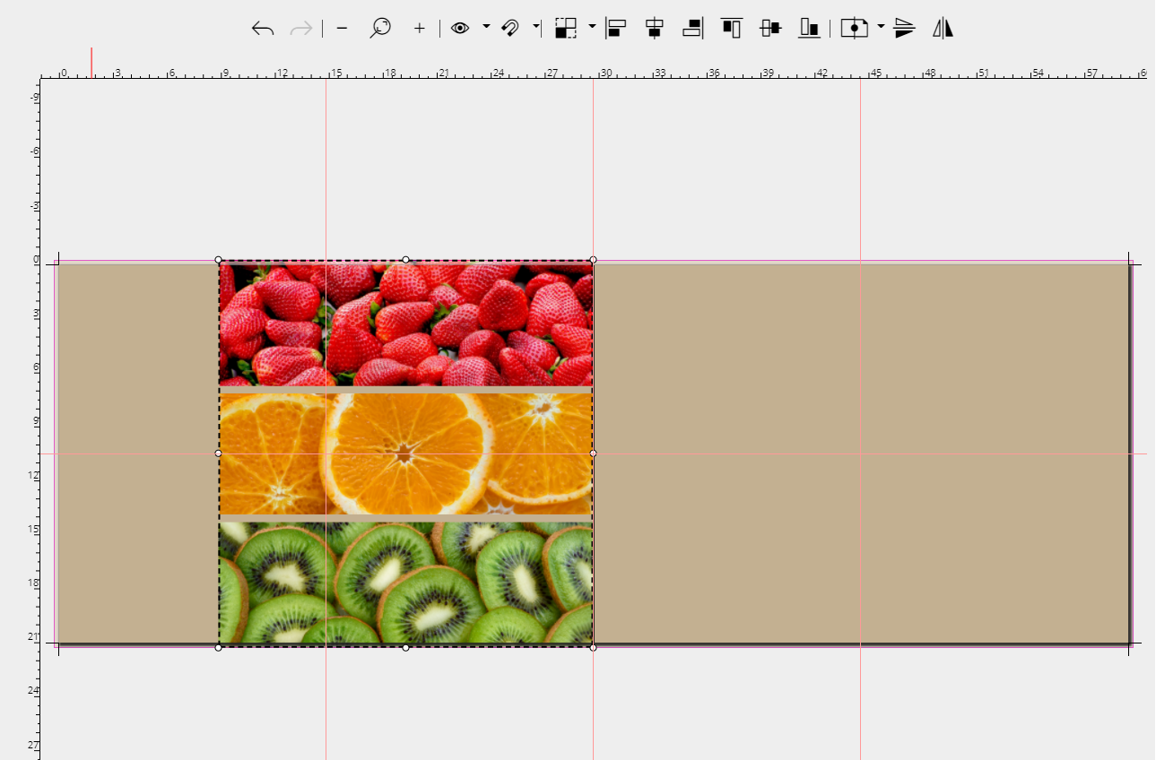
Task: Select the Zoom magnifier tool
Action: (380, 28)
